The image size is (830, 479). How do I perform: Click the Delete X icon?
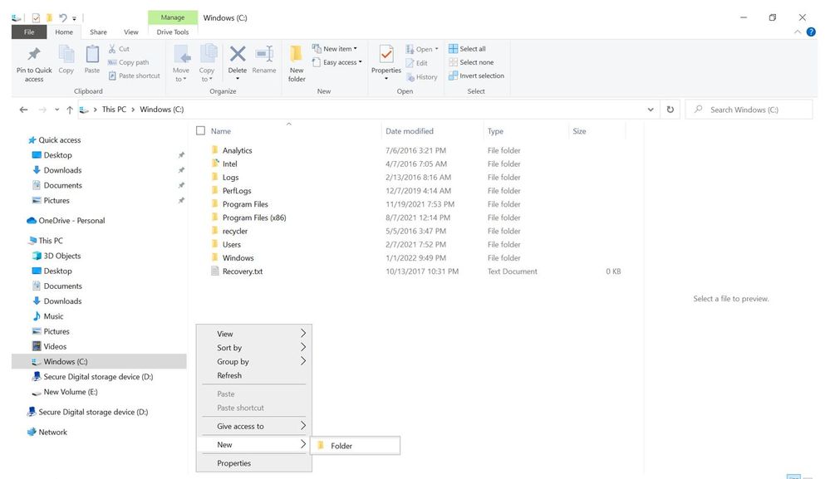(x=238, y=54)
